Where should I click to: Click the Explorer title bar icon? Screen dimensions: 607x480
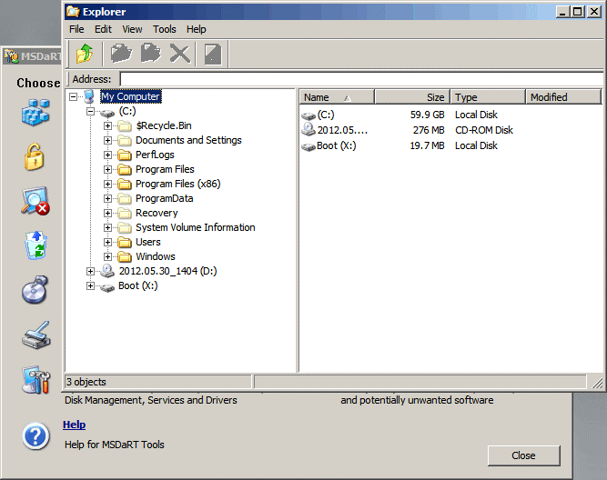(x=73, y=12)
